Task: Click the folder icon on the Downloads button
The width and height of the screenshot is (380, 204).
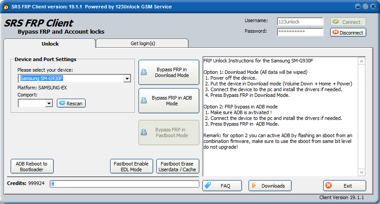Action: (254, 186)
